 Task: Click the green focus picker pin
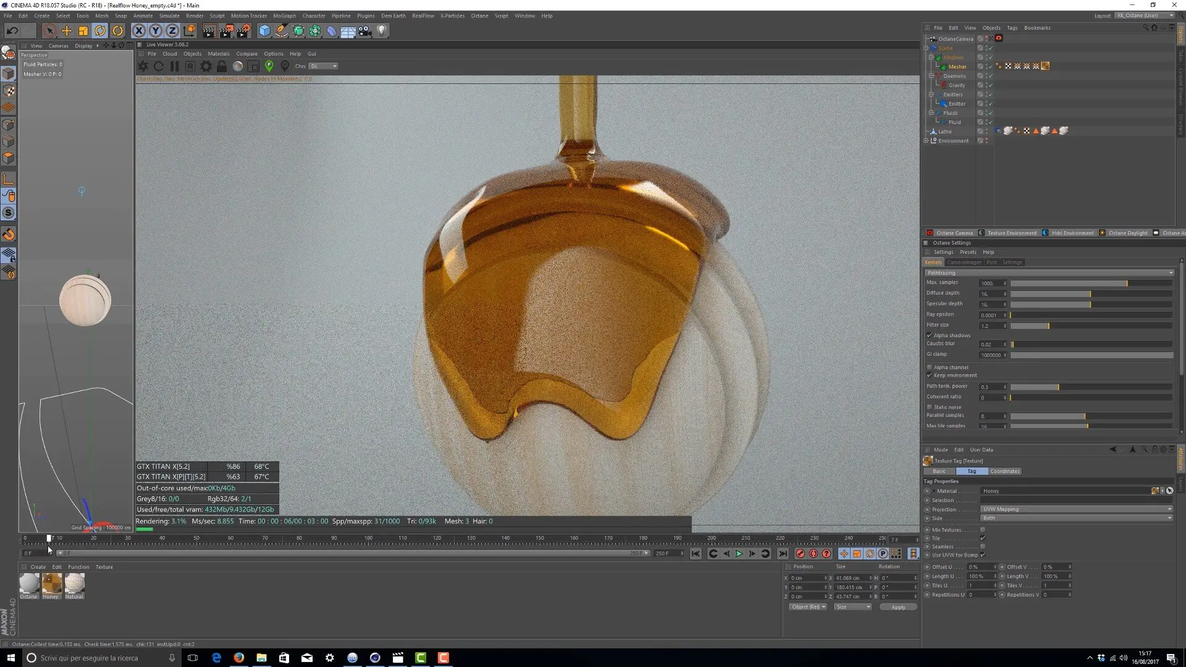tap(269, 66)
